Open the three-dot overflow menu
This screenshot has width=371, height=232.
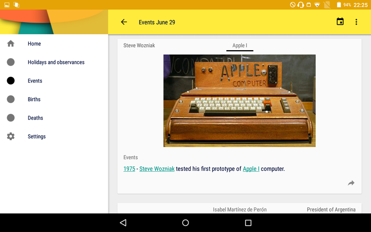[356, 22]
